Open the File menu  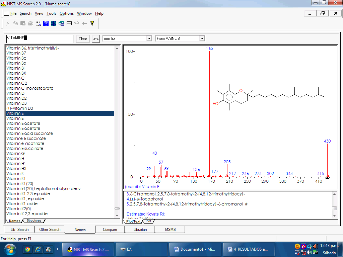tap(13, 13)
